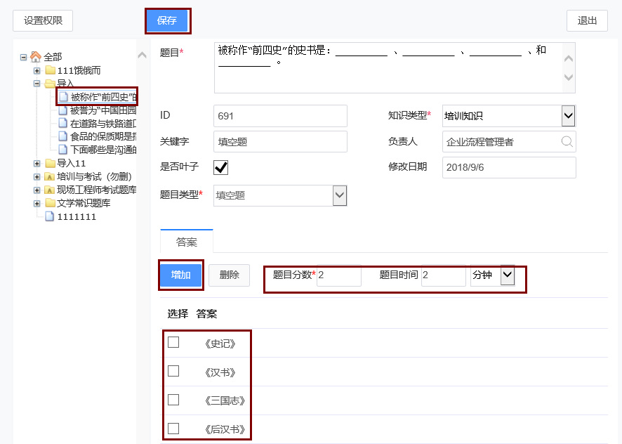Click the document icon for 1111111
This screenshot has width=622, height=444.
pyautogui.click(x=49, y=217)
